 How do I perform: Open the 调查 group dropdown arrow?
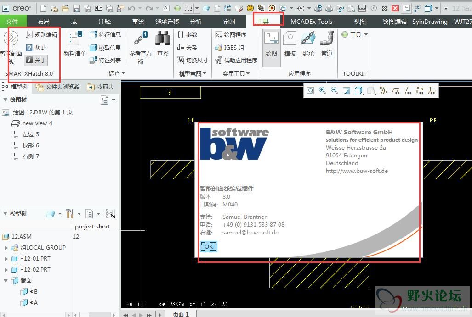click(124, 73)
